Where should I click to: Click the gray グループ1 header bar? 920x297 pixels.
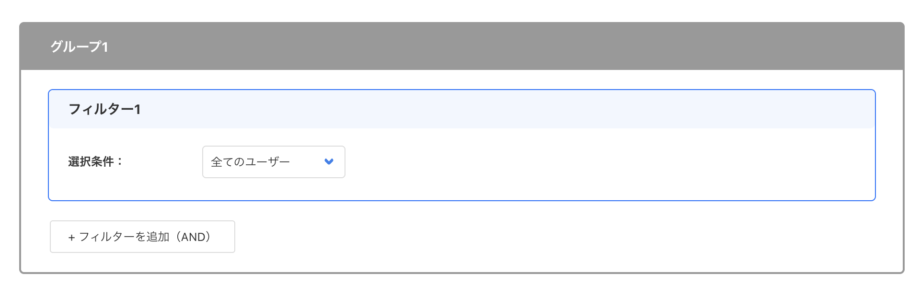tap(479, 46)
